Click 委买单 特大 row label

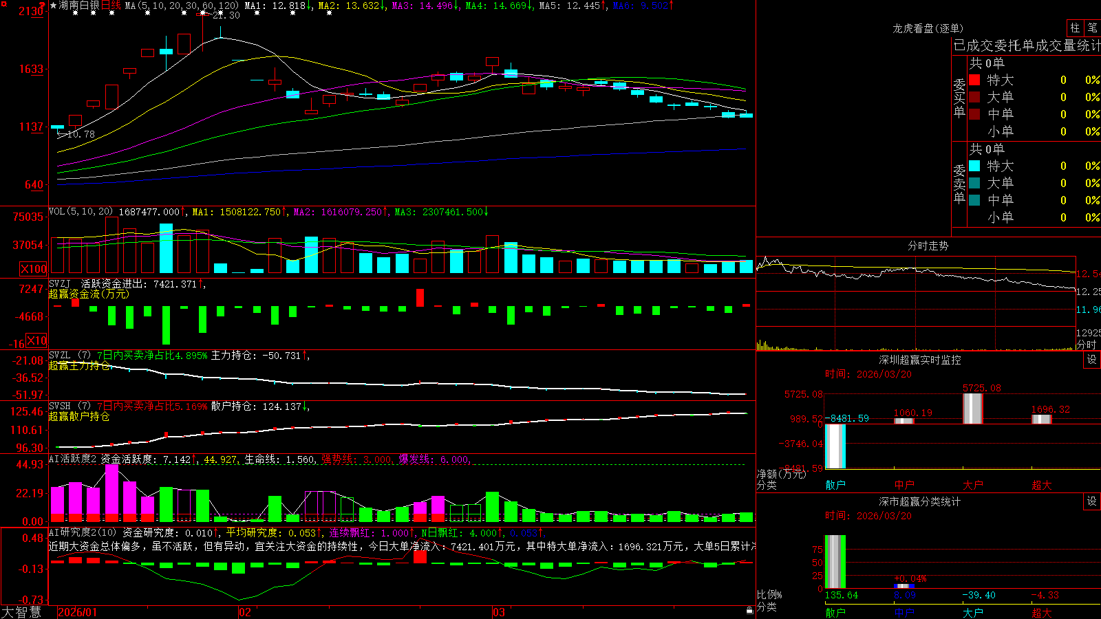[1000, 80]
